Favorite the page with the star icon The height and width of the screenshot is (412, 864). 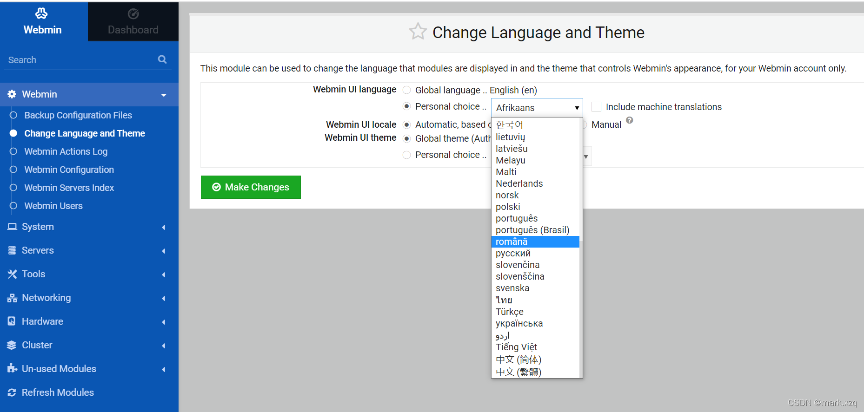[418, 32]
